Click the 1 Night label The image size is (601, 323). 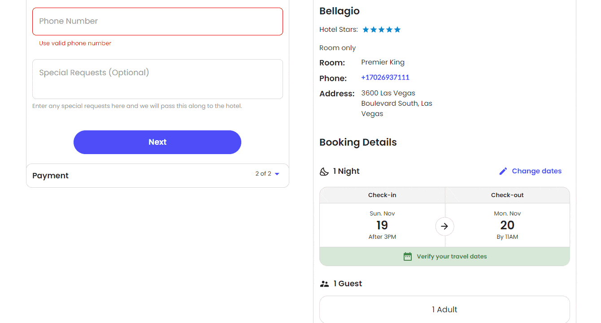346,171
